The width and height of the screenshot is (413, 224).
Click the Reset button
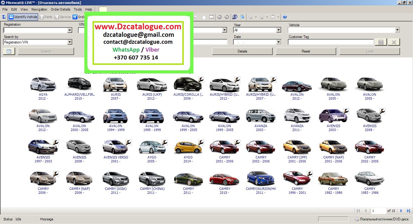306,51
